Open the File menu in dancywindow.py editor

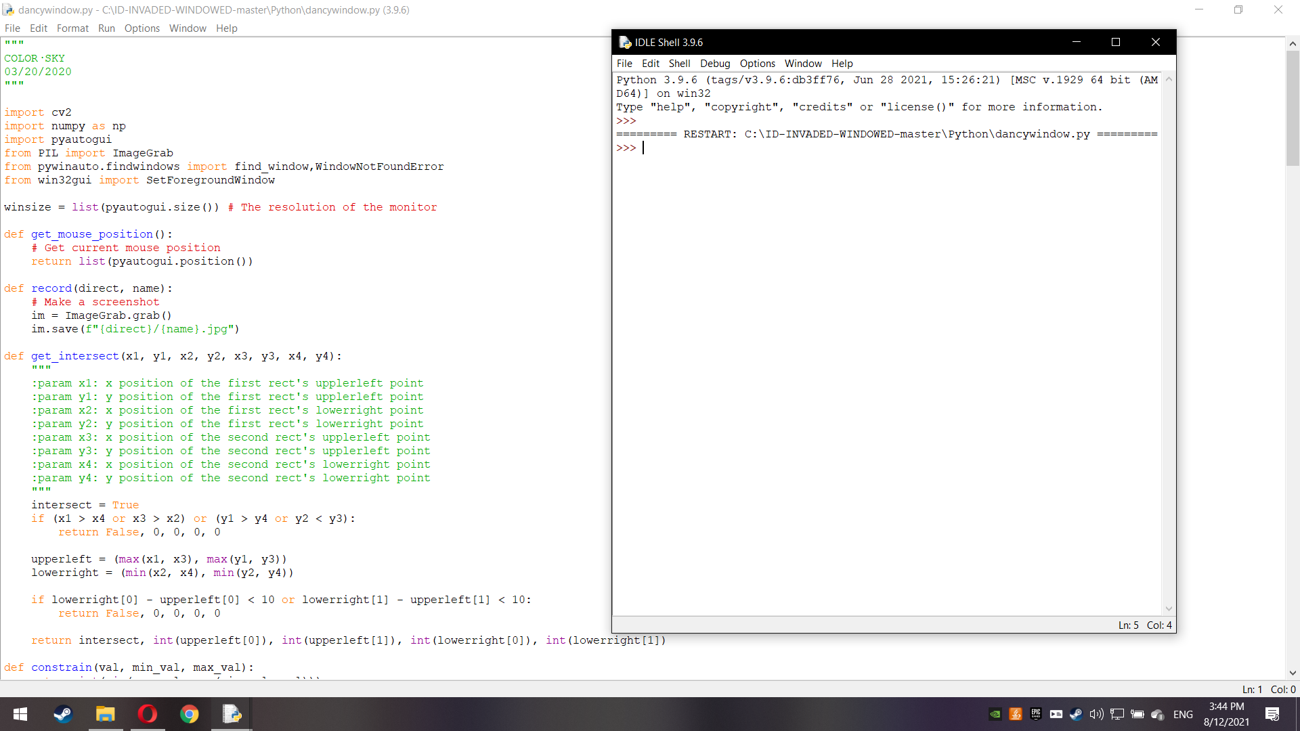(x=12, y=28)
